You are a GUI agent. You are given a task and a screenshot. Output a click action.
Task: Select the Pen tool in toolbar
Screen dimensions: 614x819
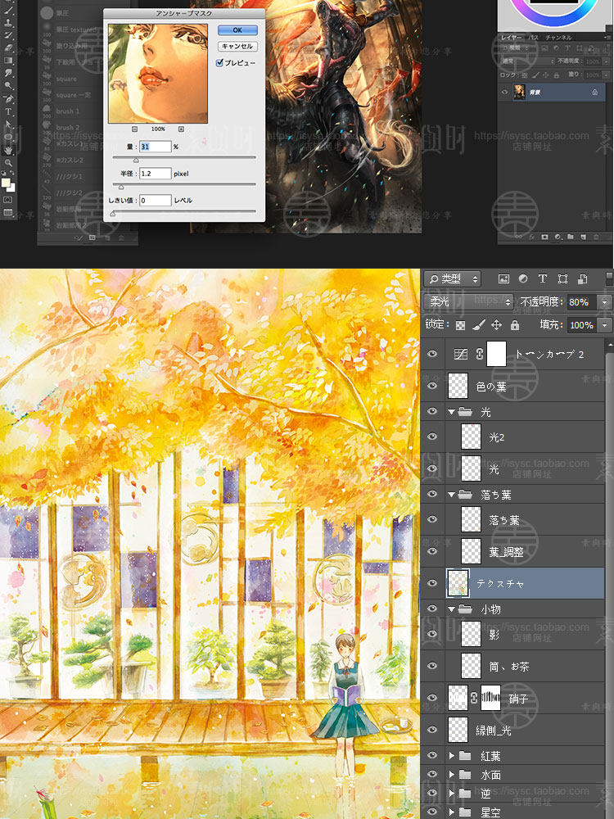click(8, 99)
